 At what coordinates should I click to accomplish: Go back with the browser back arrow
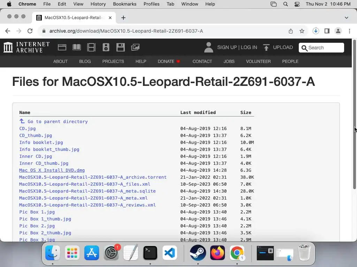coord(8,31)
